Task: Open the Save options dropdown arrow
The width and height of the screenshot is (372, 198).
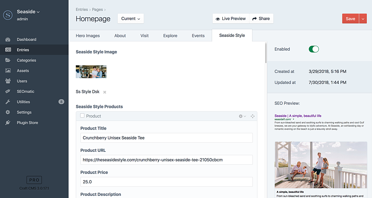Action: pyautogui.click(x=363, y=19)
